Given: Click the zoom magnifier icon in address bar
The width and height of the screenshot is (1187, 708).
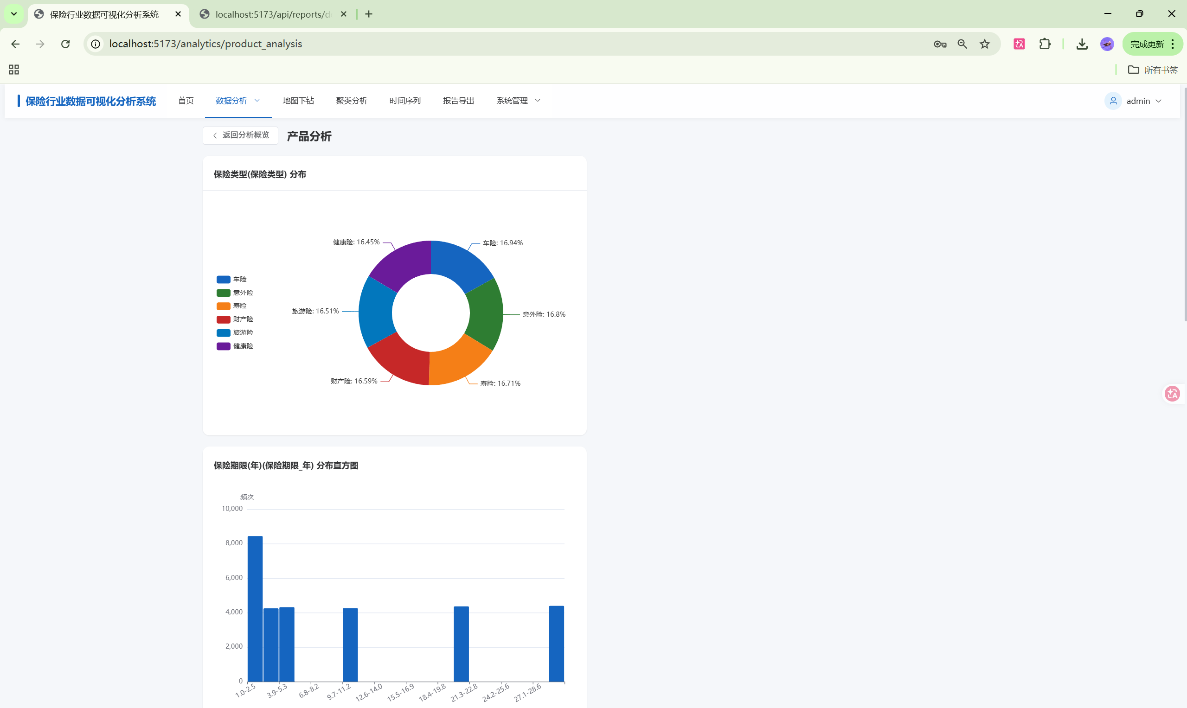Looking at the screenshot, I should (x=962, y=44).
